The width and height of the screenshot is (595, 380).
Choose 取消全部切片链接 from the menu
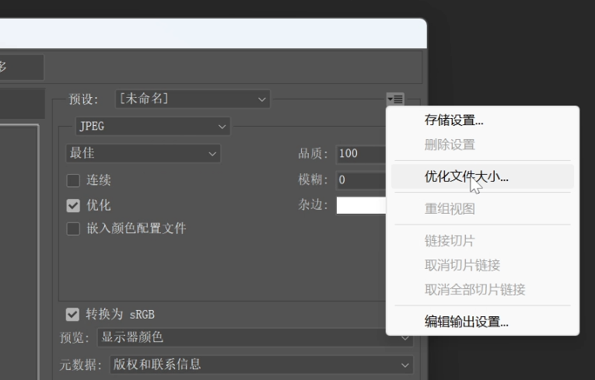[x=474, y=290]
